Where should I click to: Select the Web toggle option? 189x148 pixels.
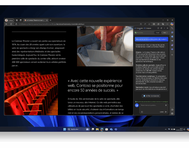point(165,33)
